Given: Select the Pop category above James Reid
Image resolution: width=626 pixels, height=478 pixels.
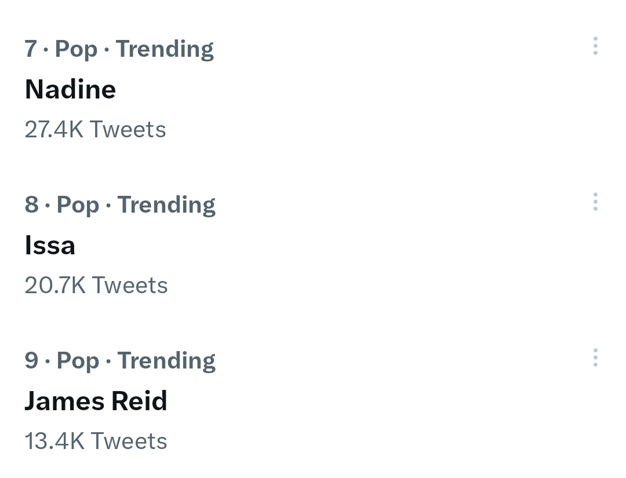Looking at the screenshot, I should point(78,362).
